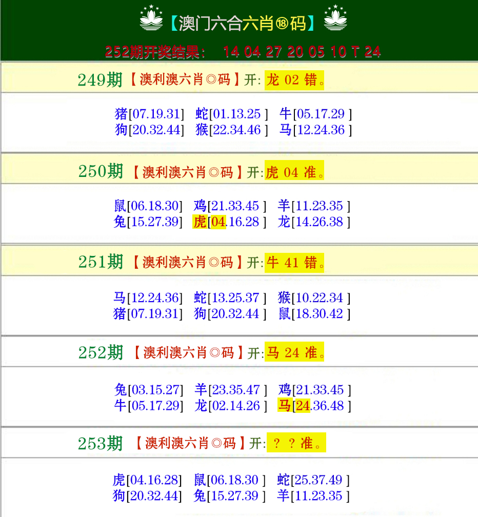The width and height of the screenshot is (478, 517).
Task: Select 蛇[13.25.37] in period 251
Action: tap(230, 297)
